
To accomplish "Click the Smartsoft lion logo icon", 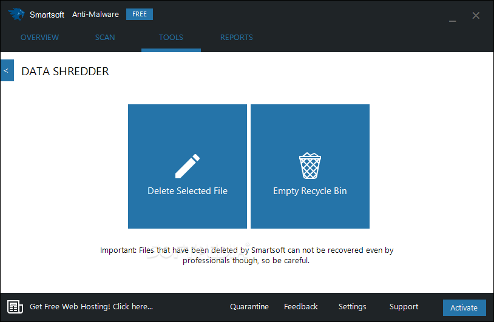I will point(16,14).
